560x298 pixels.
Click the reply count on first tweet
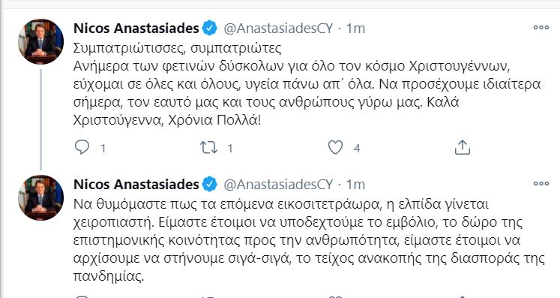click(x=103, y=148)
